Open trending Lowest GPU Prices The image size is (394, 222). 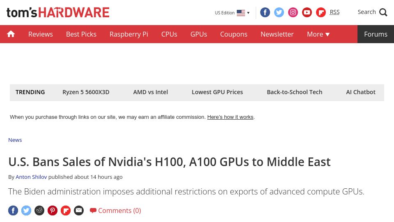[218, 92]
